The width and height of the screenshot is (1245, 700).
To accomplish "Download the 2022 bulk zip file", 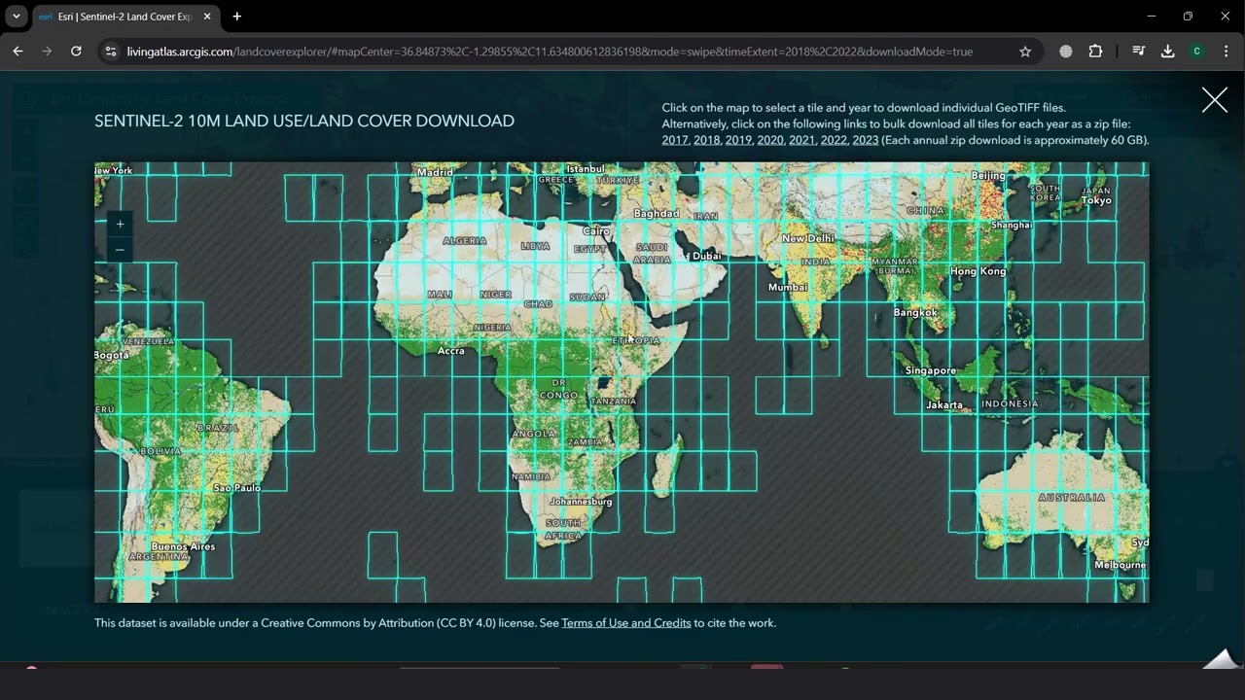I will 834,140.
